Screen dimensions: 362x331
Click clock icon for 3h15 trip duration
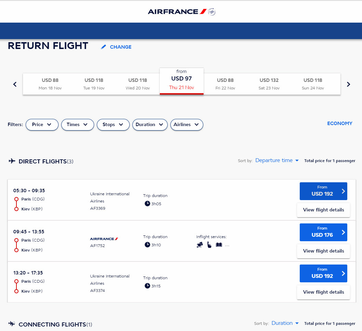coord(147,286)
